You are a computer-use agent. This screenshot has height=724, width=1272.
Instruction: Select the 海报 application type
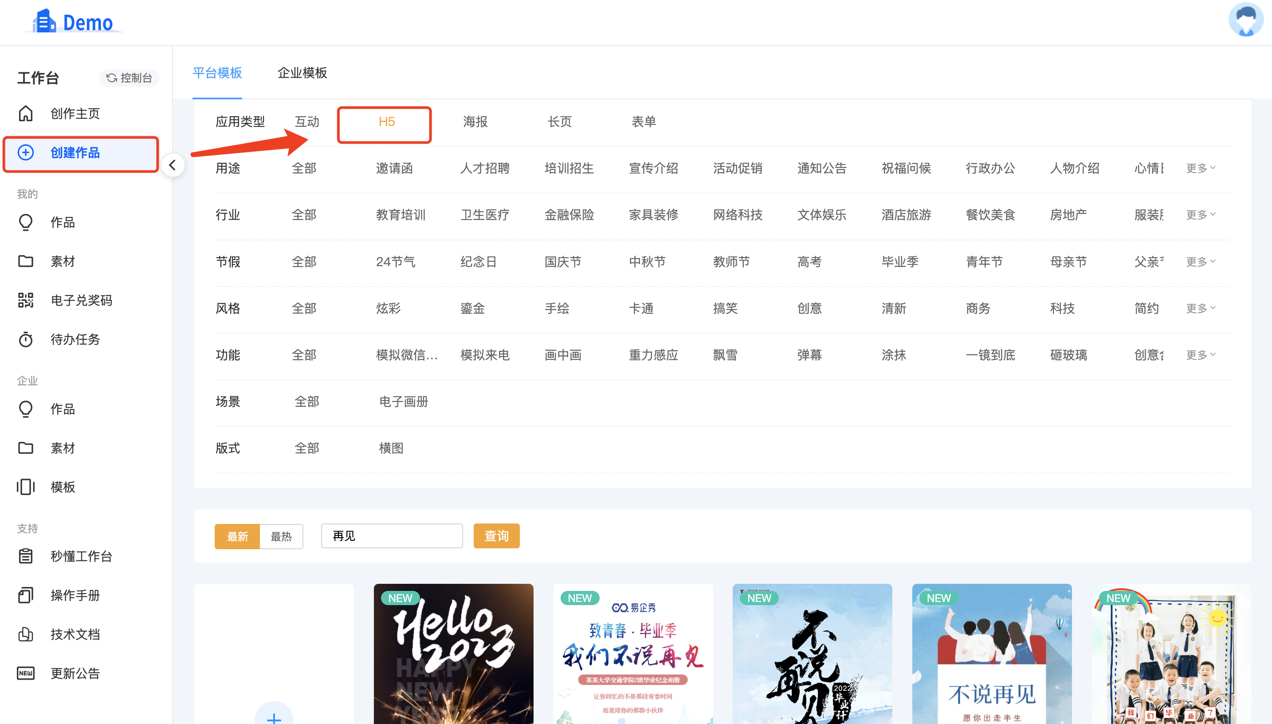pyautogui.click(x=475, y=122)
